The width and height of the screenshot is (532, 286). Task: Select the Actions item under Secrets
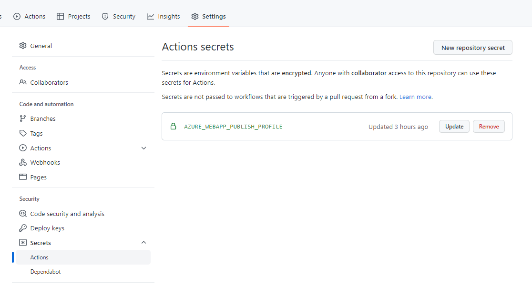pyautogui.click(x=40, y=257)
